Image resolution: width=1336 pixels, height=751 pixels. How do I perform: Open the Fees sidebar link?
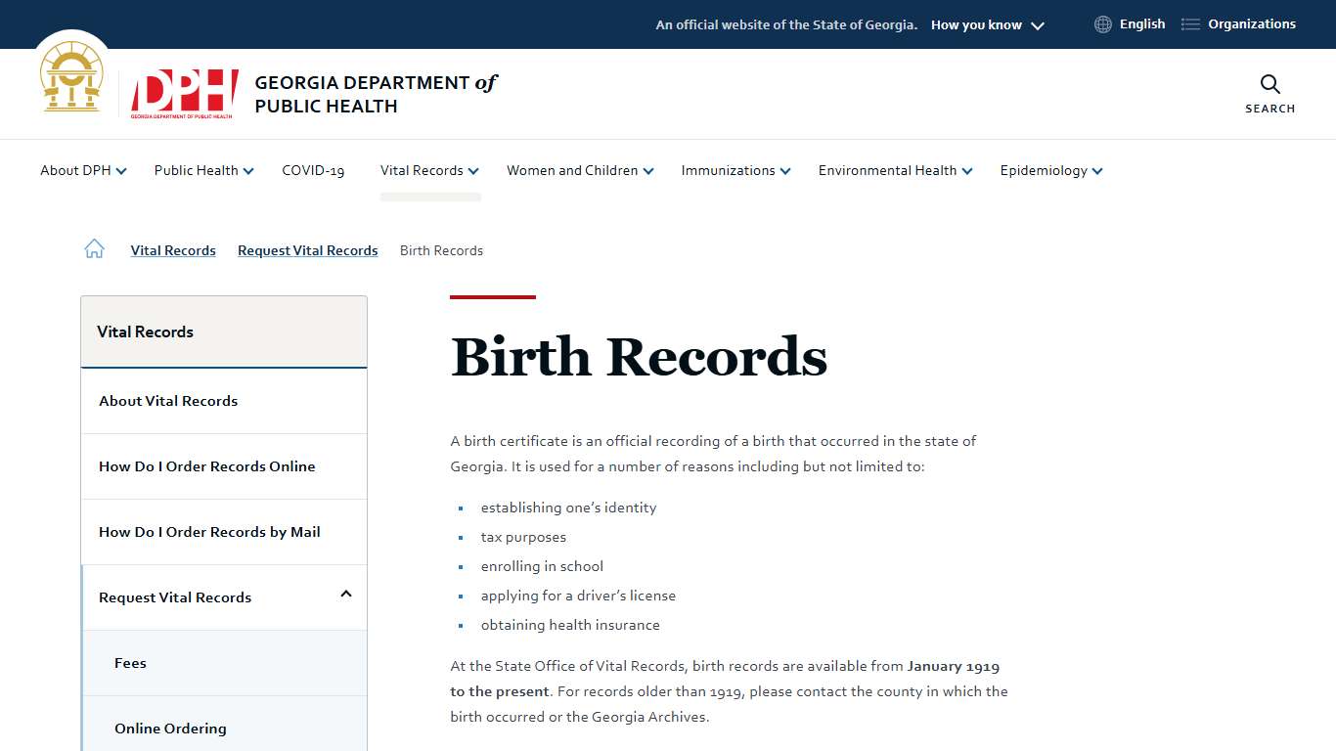click(x=130, y=662)
